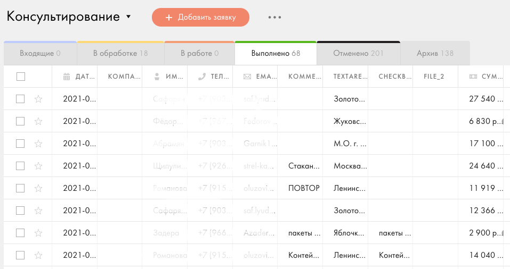Tick checkbox for the 12 366 row
The width and height of the screenshot is (510, 269).
(20, 211)
